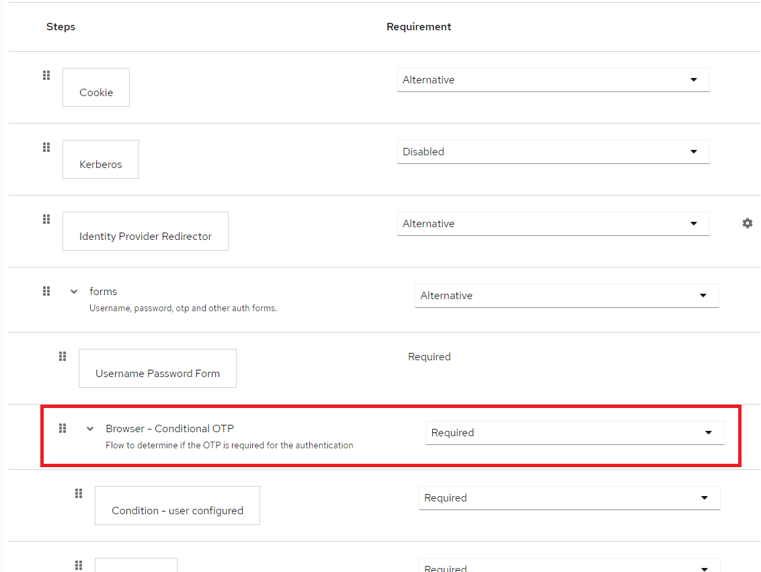Select the Cookie step box
Screen dimensions: 761x572
tap(95, 87)
